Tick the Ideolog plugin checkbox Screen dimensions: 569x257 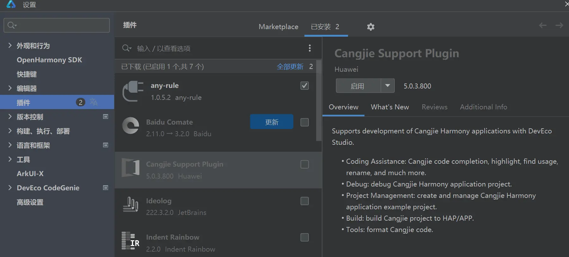[x=304, y=201]
